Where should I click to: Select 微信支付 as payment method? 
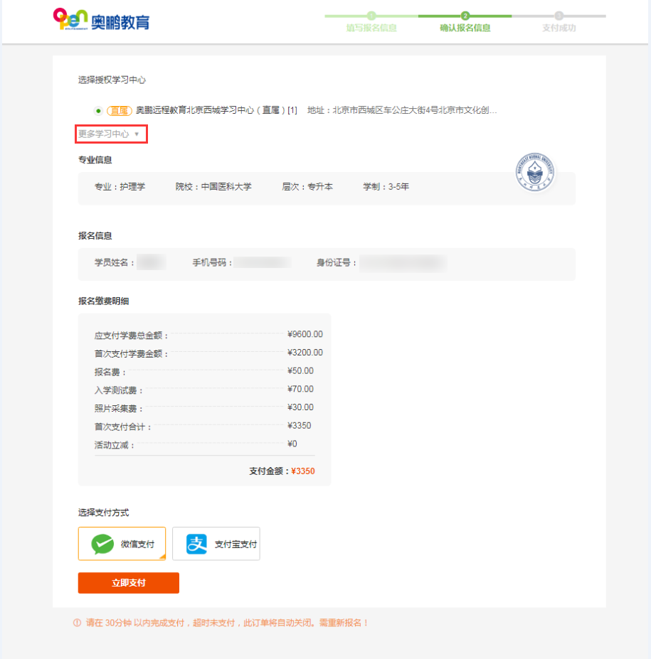(122, 543)
